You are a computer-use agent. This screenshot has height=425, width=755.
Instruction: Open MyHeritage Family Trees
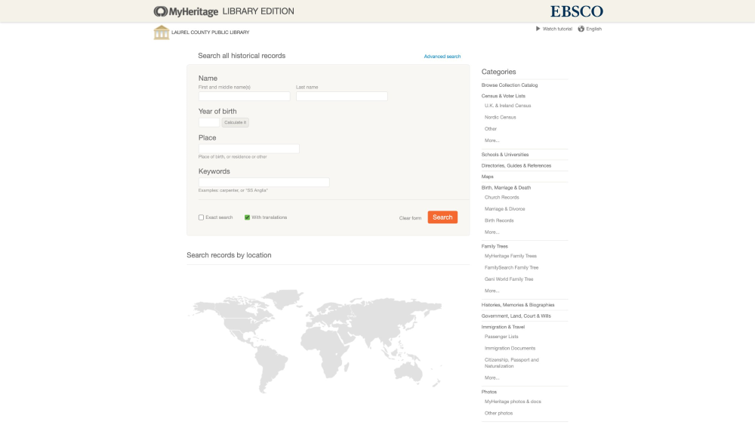(510, 256)
